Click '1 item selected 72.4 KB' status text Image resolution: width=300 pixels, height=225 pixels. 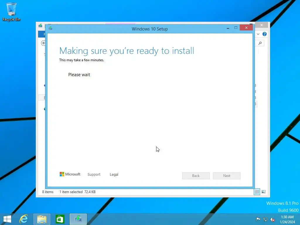(77, 192)
